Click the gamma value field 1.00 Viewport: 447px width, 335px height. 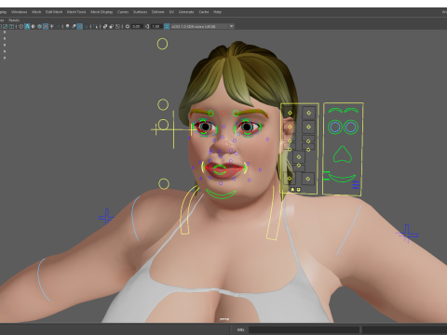click(x=156, y=26)
